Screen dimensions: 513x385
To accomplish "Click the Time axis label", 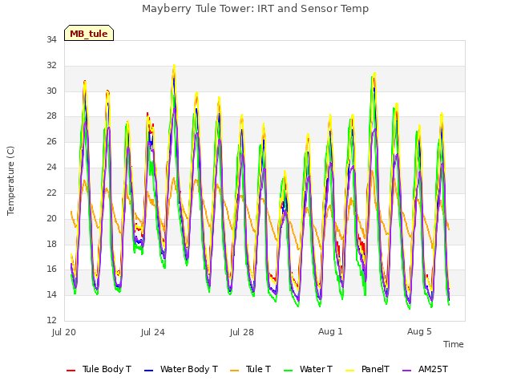I will tap(454, 344).
